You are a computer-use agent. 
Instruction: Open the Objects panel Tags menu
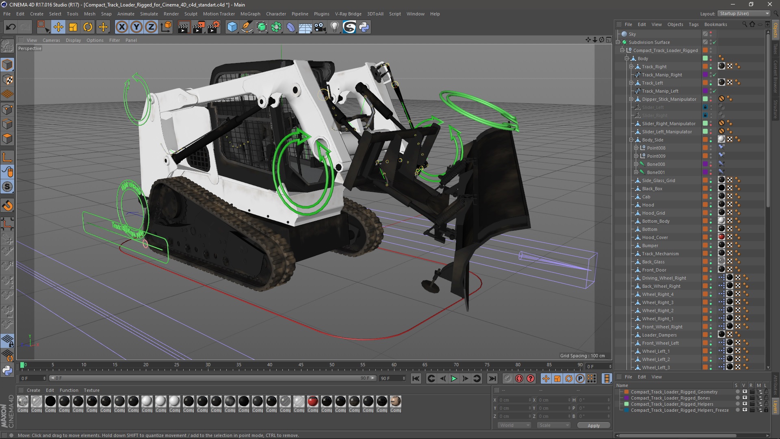693,24
